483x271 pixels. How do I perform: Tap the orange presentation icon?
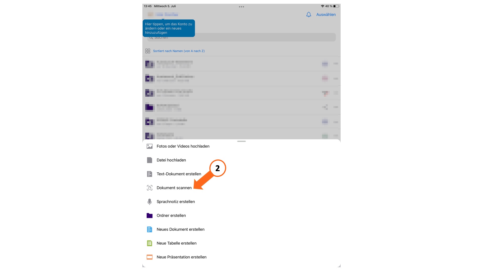pyautogui.click(x=149, y=257)
